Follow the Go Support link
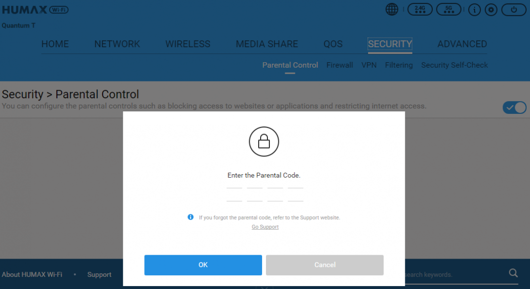Viewport: 530px width, 289px height. pyautogui.click(x=265, y=227)
